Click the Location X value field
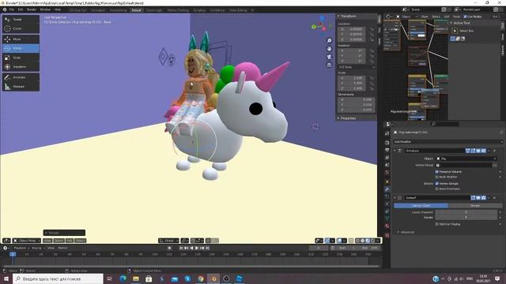The width and height of the screenshot is (506, 284). coord(351,29)
